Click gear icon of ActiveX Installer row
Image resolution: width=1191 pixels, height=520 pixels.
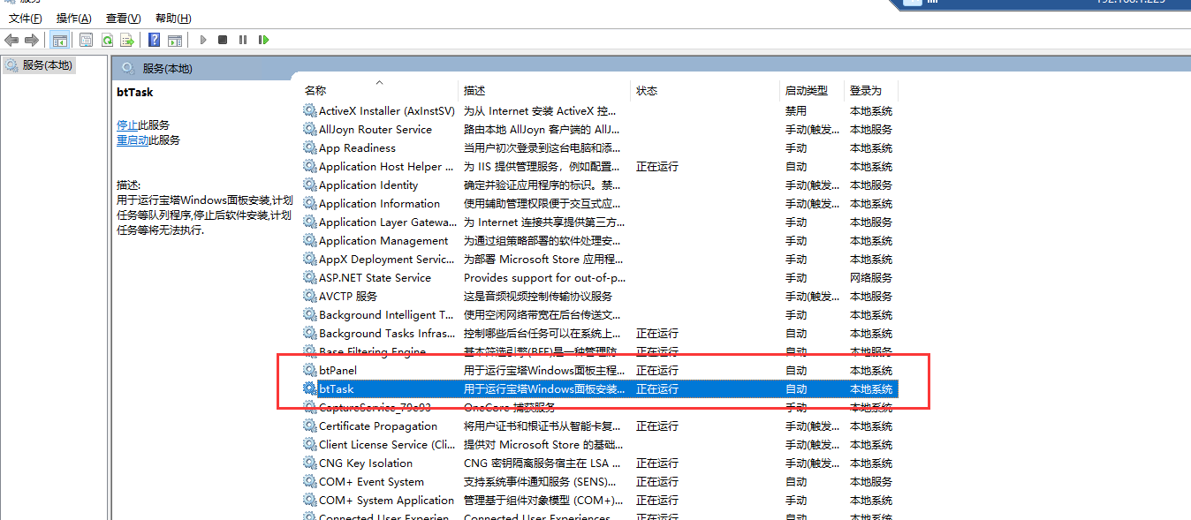309,111
